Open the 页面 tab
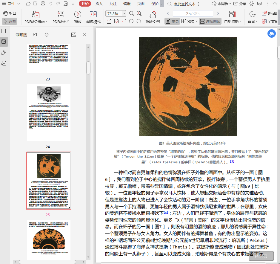Image resolution: width=280 pixels, height=264 pixels. (x=141, y=4)
